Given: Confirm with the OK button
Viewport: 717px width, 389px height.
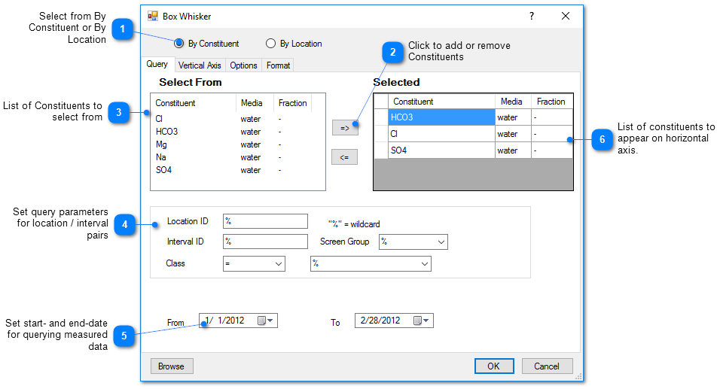Looking at the screenshot, I should (x=493, y=366).
